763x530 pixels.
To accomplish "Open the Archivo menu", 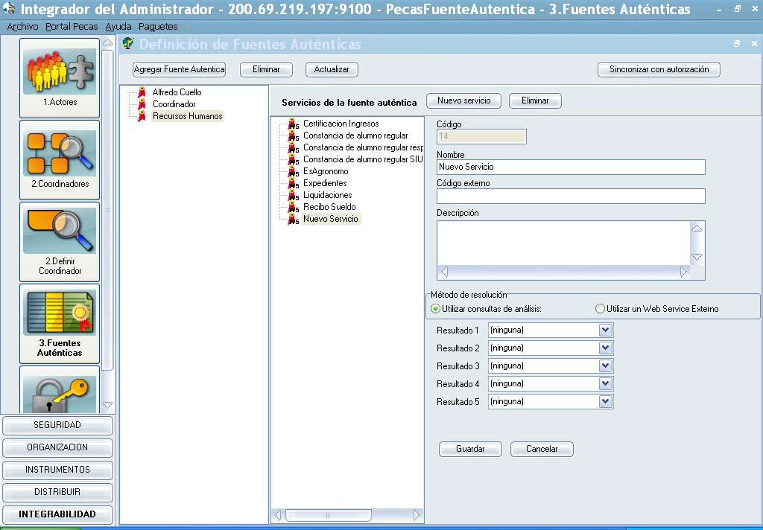I will tap(22, 26).
